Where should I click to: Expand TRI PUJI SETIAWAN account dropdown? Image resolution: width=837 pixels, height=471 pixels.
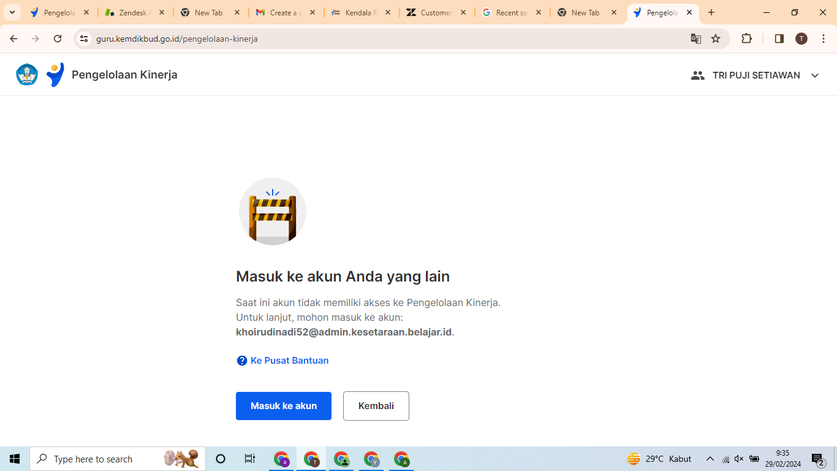point(815,75)
